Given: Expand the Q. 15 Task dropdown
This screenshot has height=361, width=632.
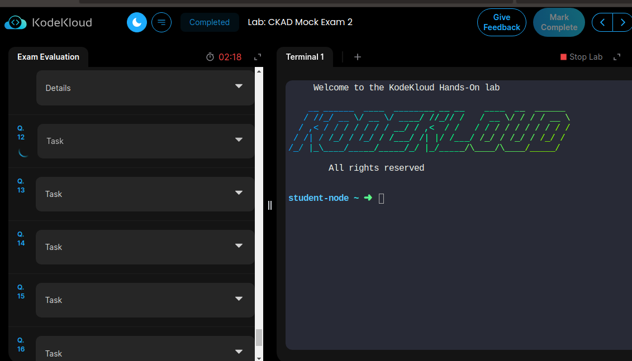Looking at the screenshot, I should (x=145, y=300).
